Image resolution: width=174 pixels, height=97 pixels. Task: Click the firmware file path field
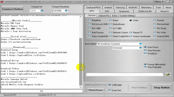point(125,74)
